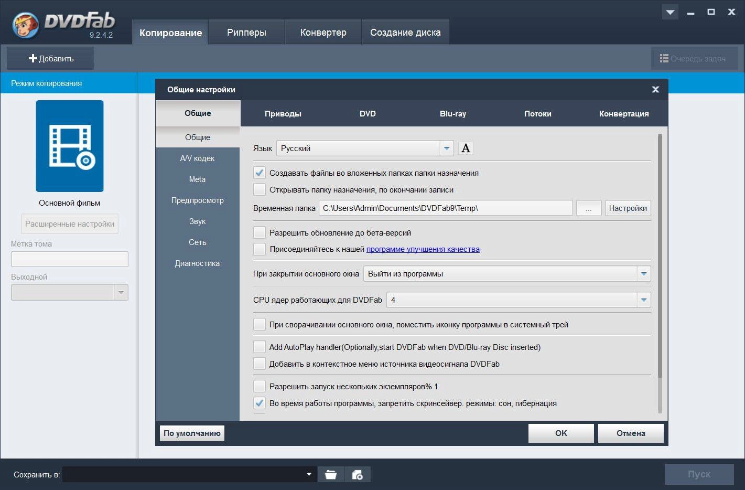Click the settings dialog vertical scrollbar
Image resolution: width=745 pixels, height=490 pixels.
click(x=660, y=256)
